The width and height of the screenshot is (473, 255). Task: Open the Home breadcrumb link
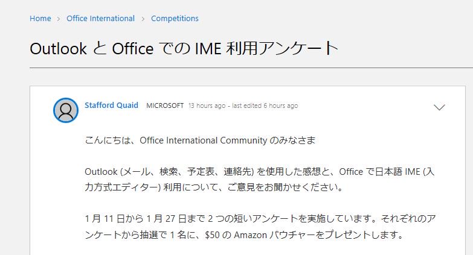click(40, 18)
